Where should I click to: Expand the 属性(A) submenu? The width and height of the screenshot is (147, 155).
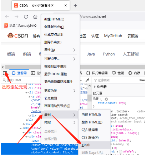pyautogui.click(x=60, y=50)
